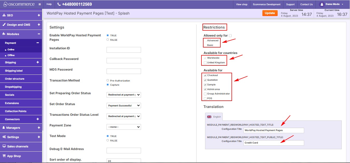
Task: Toggle the Allowed only for checkbox
Action: tap(230, 36)
